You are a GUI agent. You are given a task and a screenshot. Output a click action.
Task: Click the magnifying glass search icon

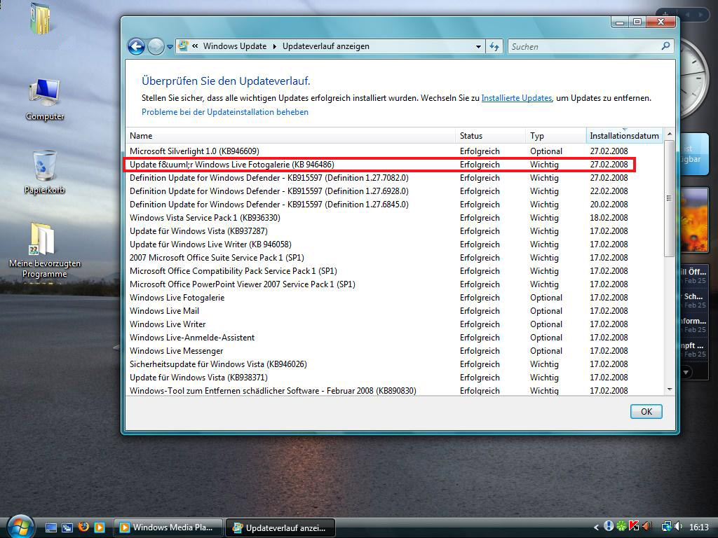click(666, 46)
